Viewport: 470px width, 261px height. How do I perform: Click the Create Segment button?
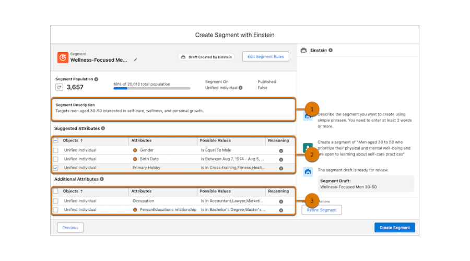coord(394,228)
